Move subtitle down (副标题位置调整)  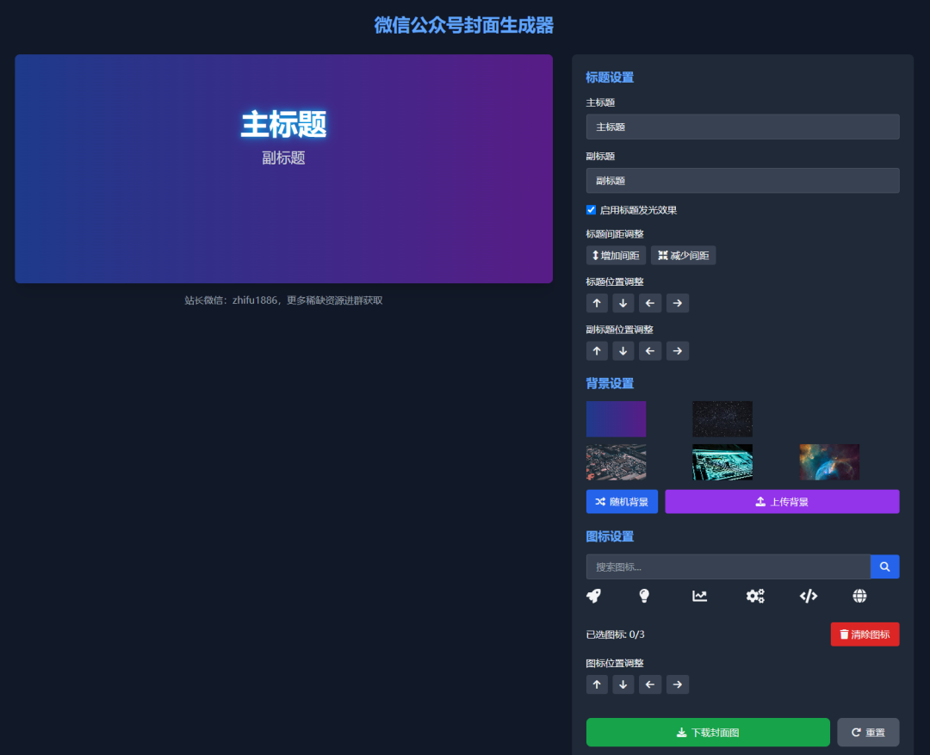[623, 351]
